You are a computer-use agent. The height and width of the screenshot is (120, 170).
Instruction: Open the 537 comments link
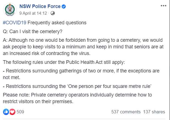click(125, 112)
